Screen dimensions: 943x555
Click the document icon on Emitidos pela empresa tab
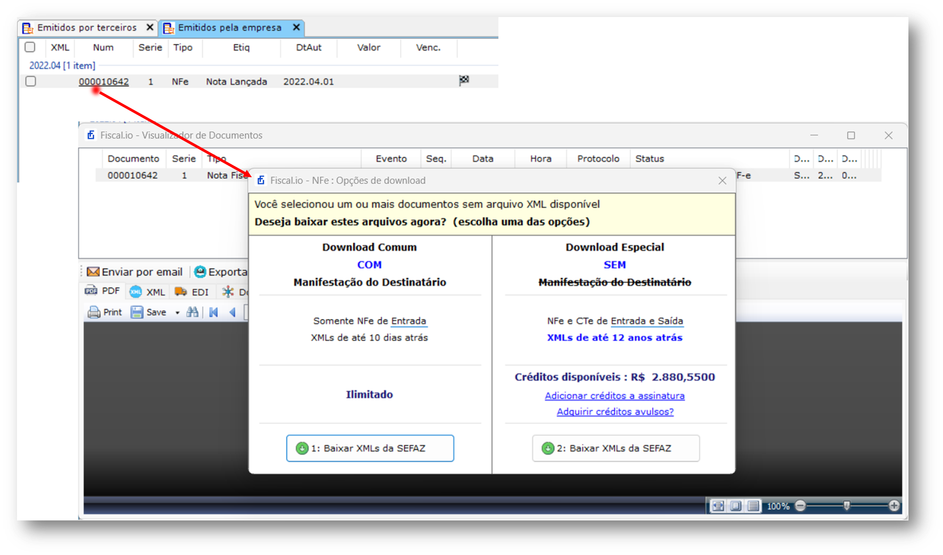(168, 28)
